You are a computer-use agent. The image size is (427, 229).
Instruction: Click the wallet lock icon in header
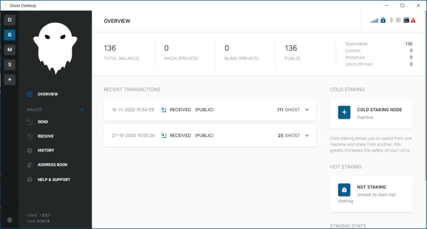[x=383, y=20]
